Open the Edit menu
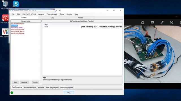The image size is (181, 101). pos(18,14)
